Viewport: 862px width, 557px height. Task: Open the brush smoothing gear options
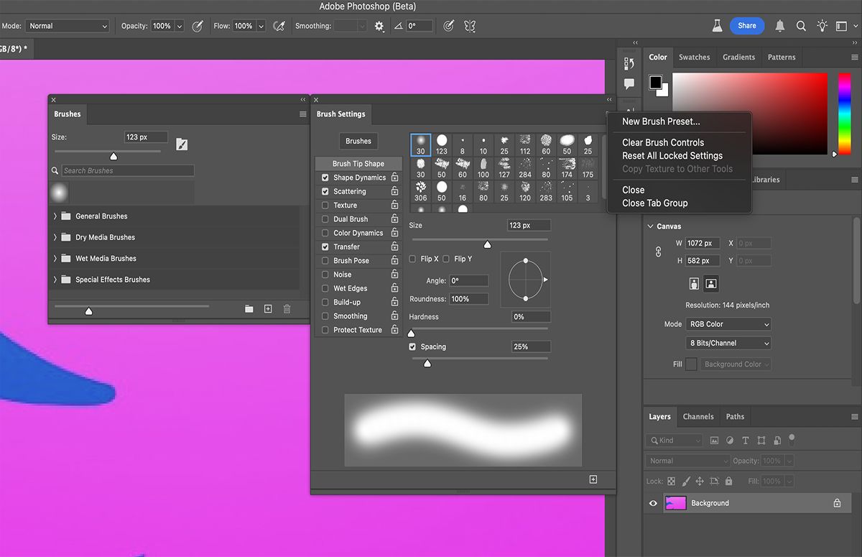click(x=379, y=26)
